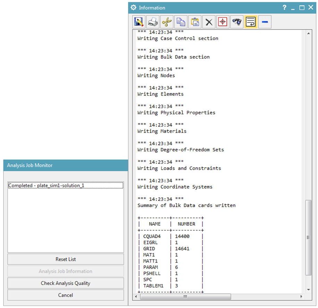Print the Information window contents
Image resolution: width=318 pixels, height=308 pixels.
153,22
